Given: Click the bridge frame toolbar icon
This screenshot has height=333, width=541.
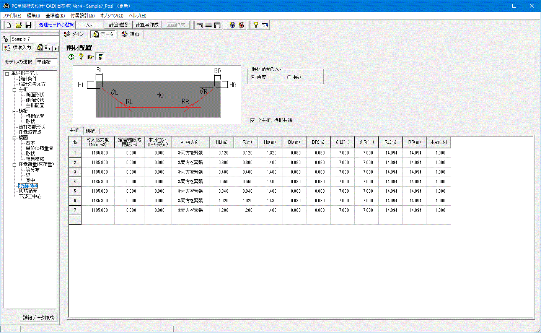Looking at the screenshot, I should (217, 25).
